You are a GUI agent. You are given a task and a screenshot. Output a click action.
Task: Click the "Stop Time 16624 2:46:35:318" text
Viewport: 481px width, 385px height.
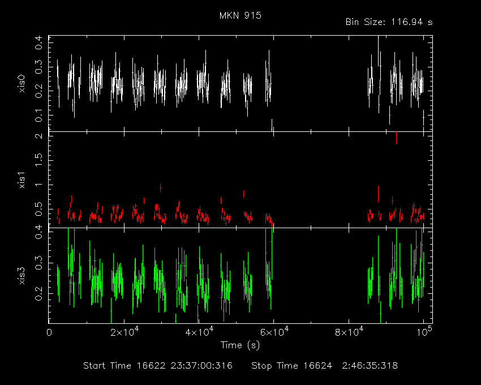tap(325, 366)
